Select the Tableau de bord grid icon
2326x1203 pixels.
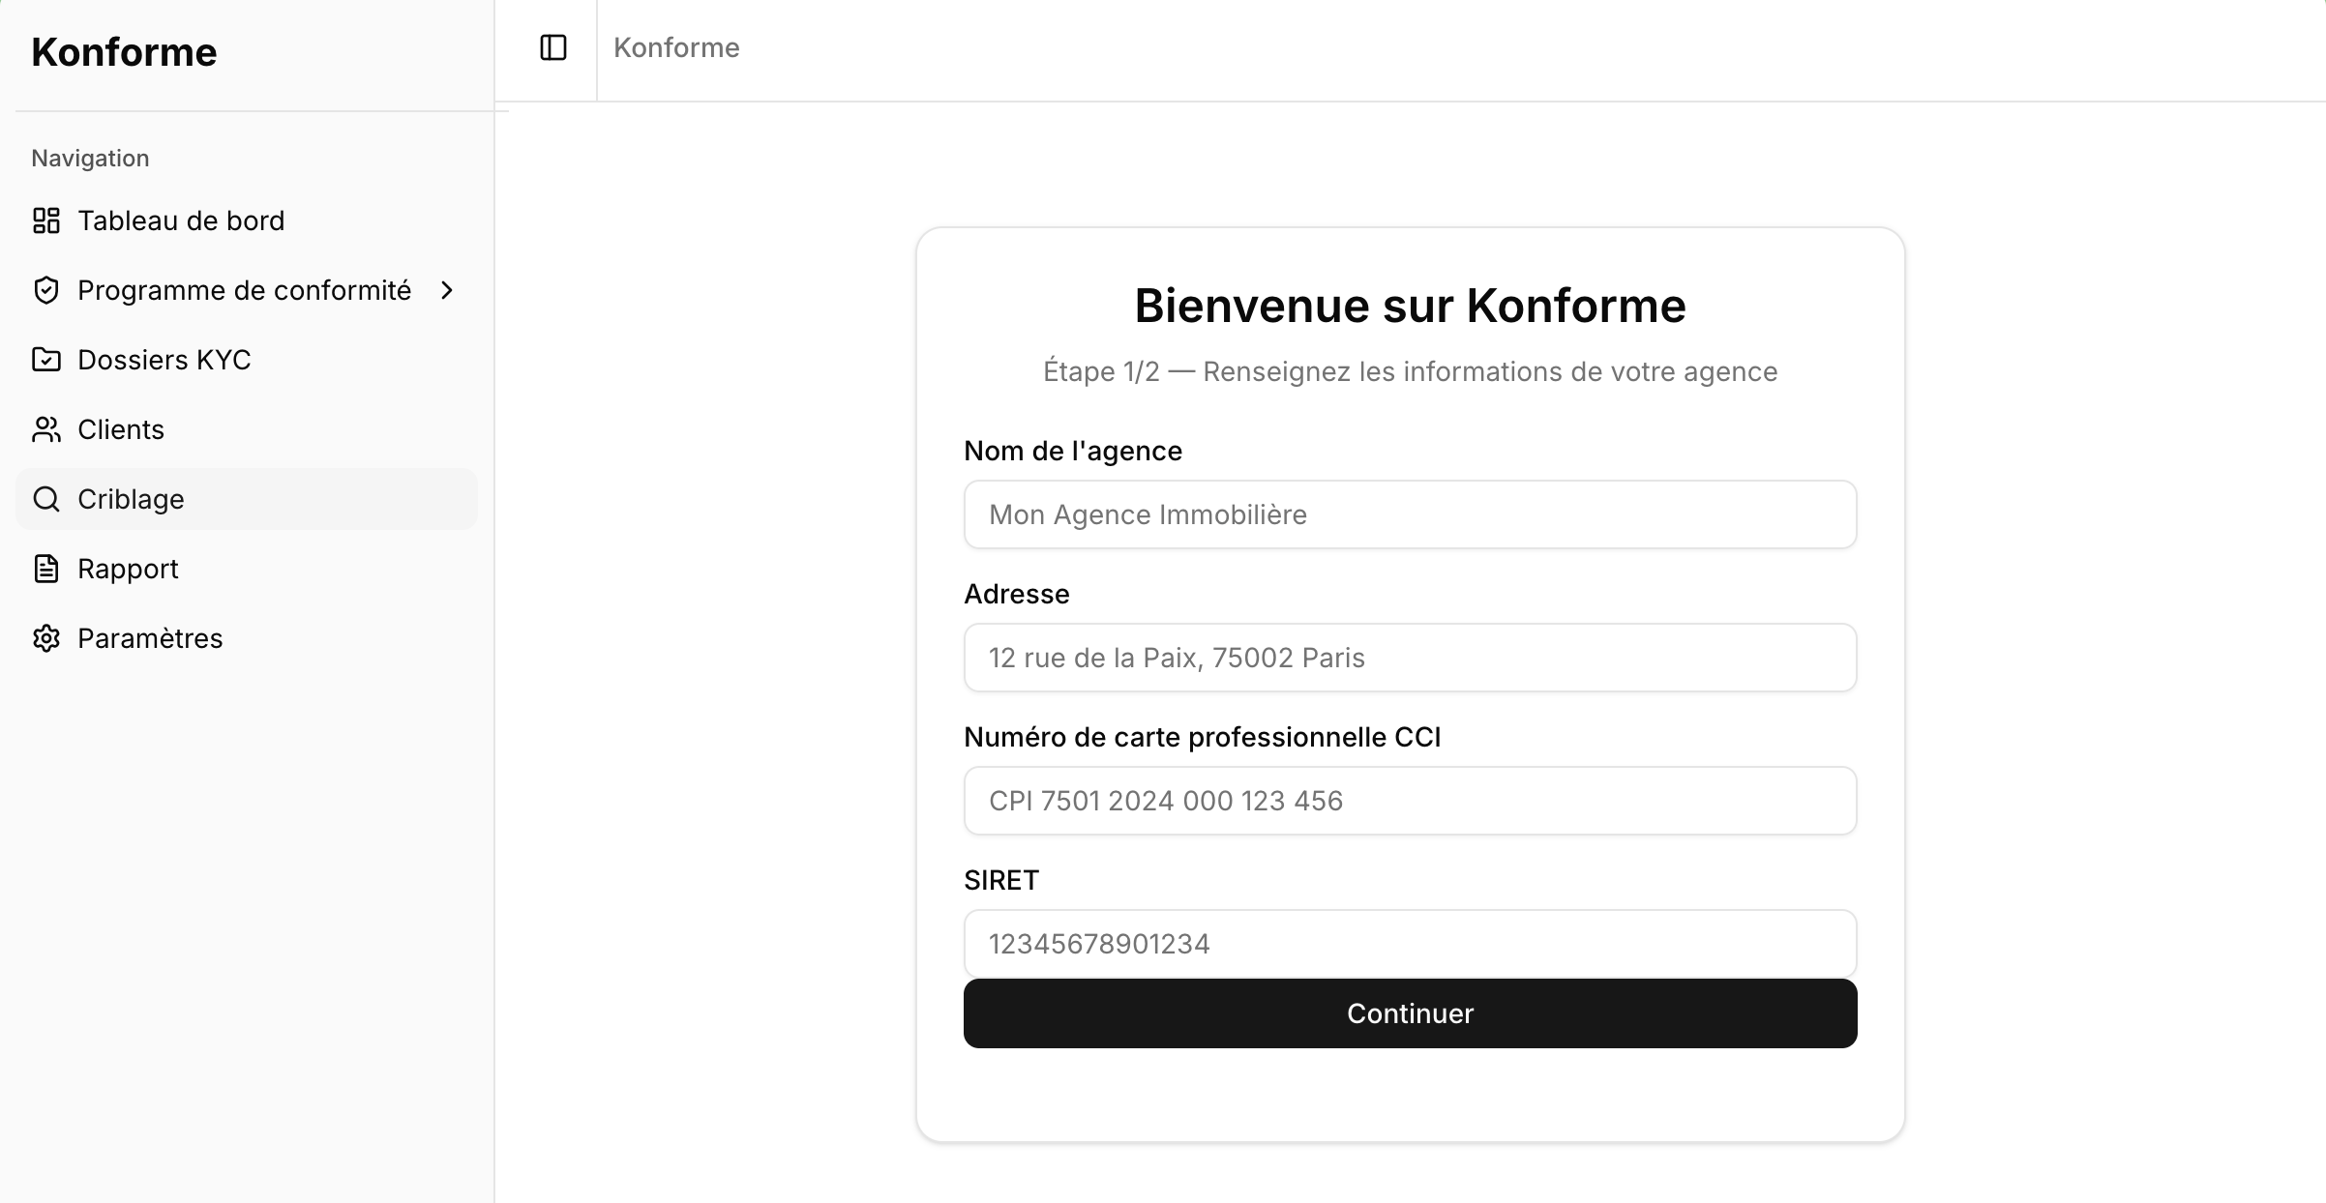pyautogui.click(x=46, y=220)
